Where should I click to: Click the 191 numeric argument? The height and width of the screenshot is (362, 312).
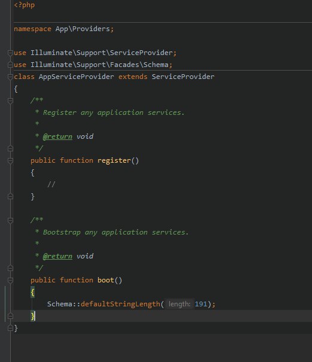point(201,304)
